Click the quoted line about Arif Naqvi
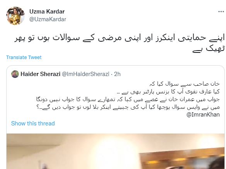This screenshot has width=226, height=169. point(168,92)
